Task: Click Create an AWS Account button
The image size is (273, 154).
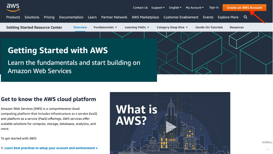Action: 244,8
